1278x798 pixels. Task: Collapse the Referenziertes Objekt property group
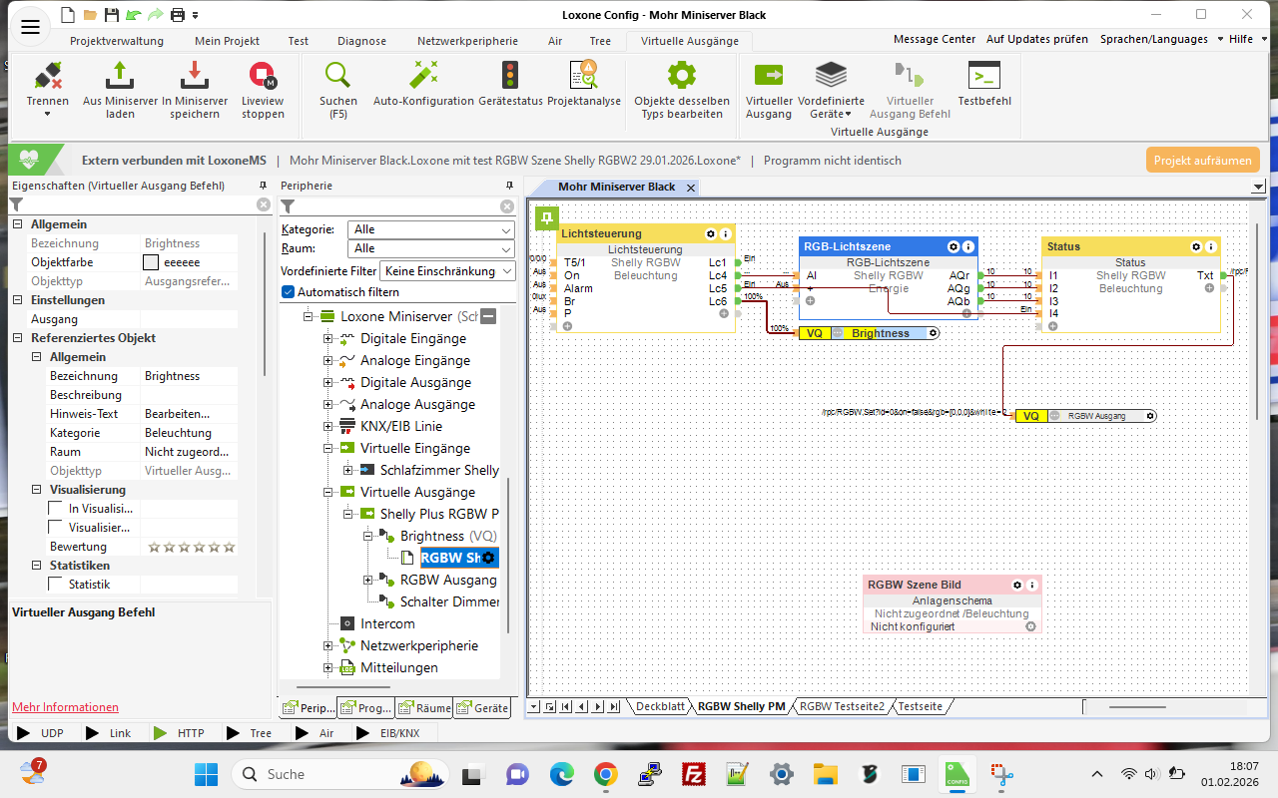[x=17, y=338]
